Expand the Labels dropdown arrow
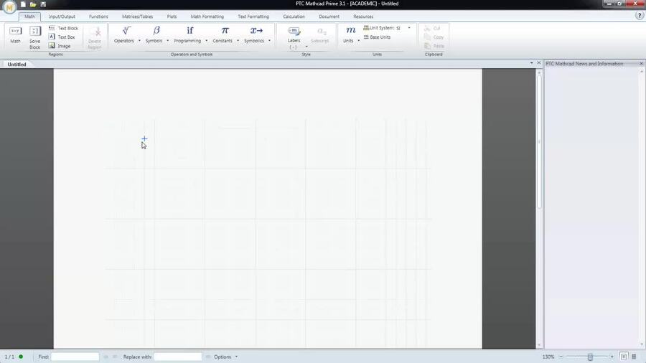The image size is (646, 363). [x=306, y=47]
